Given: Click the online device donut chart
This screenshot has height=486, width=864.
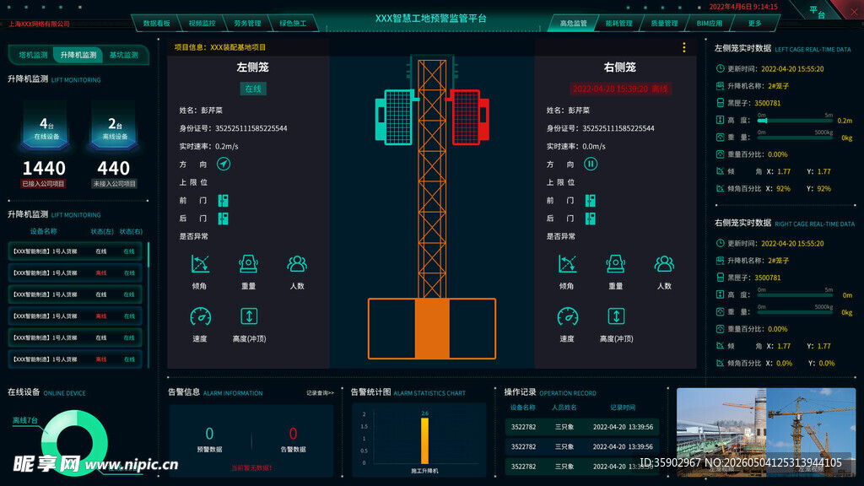Looking at the screenshot, I should click(x=74, y=443).
